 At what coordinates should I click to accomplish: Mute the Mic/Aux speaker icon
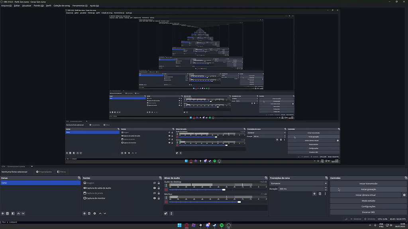click(x=166, y=202)
